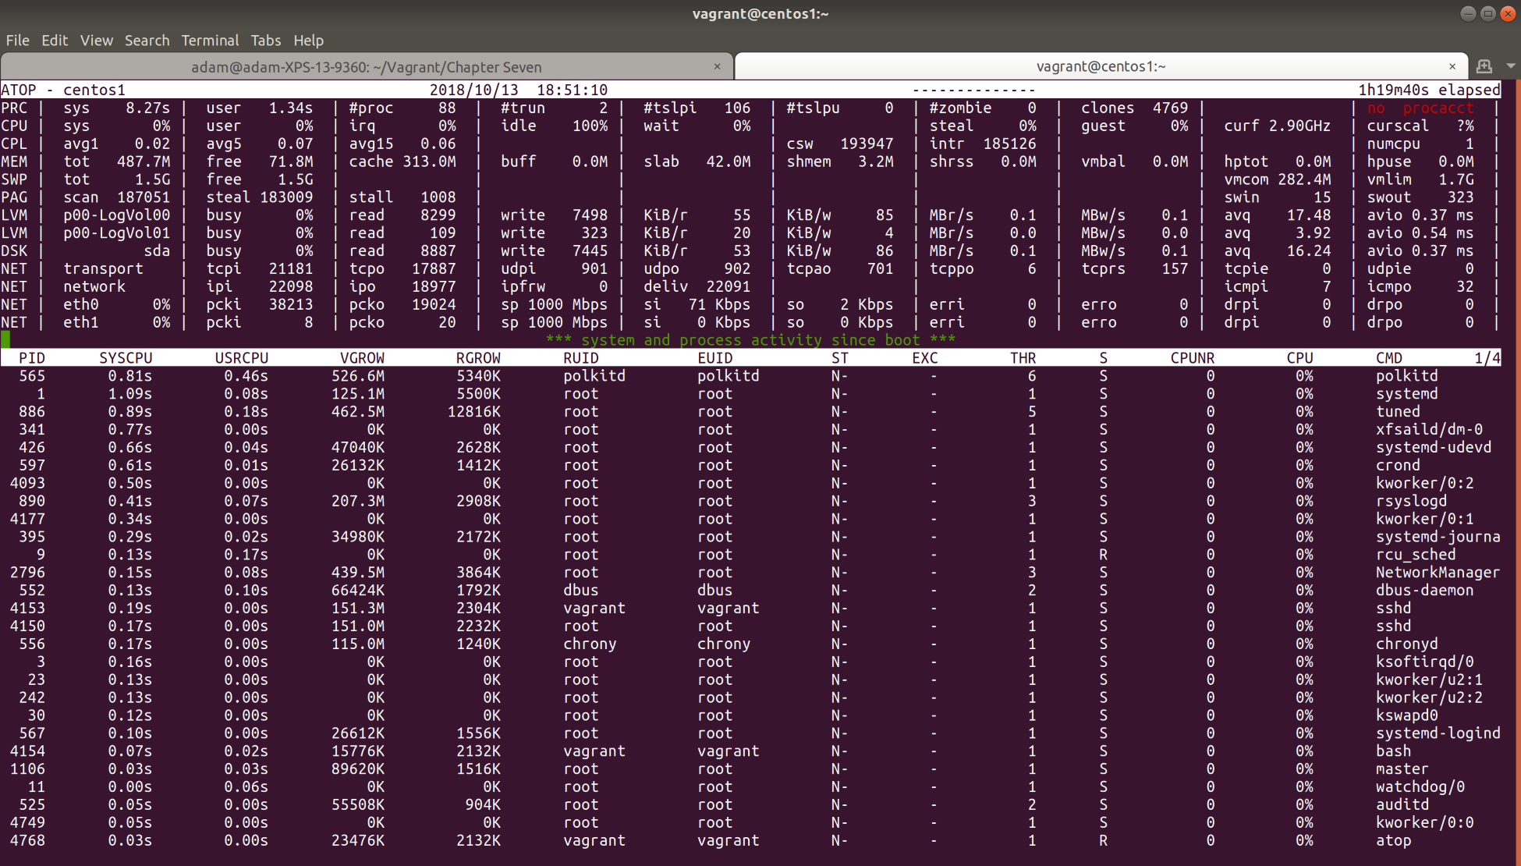Open the File menu
The height and width of the screenshot is (866, 1521).
(17, 41)
